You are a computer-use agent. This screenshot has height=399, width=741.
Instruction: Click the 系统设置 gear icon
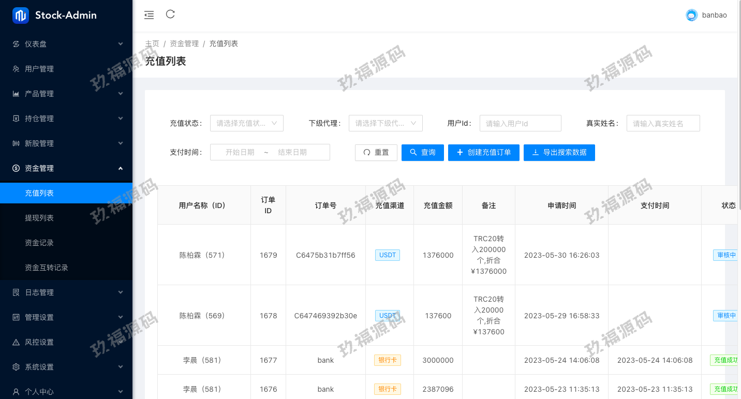pyautogui.click(x=16, y=367)
